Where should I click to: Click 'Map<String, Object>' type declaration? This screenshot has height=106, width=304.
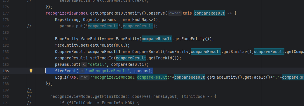77,20
